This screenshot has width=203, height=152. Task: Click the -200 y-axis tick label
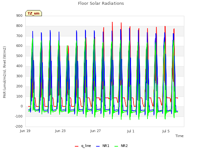coord(19,126)
